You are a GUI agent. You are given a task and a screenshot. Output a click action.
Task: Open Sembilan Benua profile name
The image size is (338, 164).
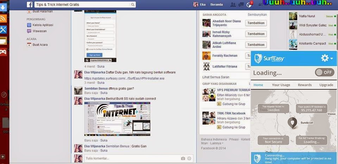pos(95,89)
